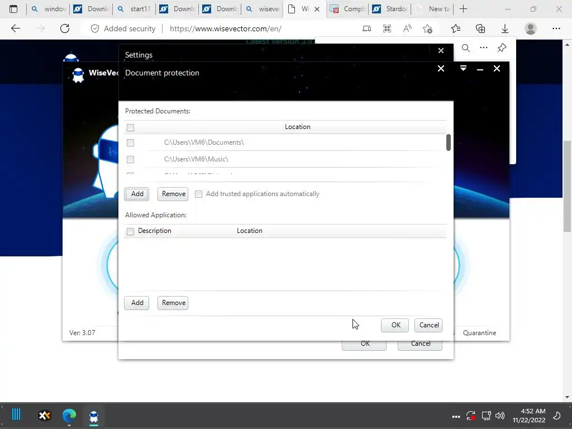This screenshot has height=429, width=572.
Task: Close the active 'Wi' browser tab
Action: coord(317,9)
